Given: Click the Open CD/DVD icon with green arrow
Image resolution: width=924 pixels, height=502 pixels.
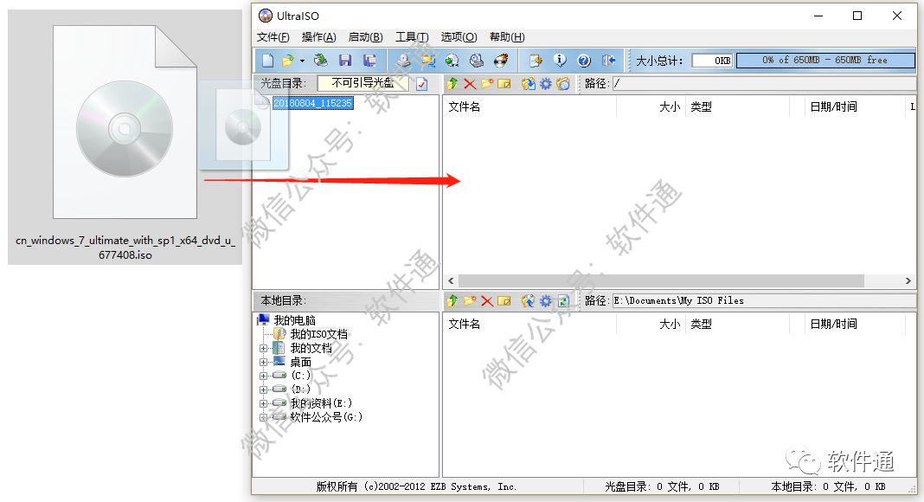Looking at the screenshot, I should click(x=321, y=60).
